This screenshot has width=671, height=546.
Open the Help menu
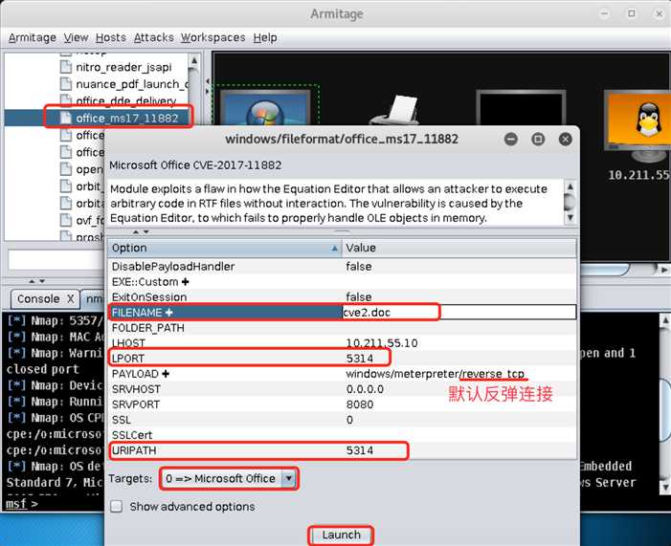click(x=265, y=37)
